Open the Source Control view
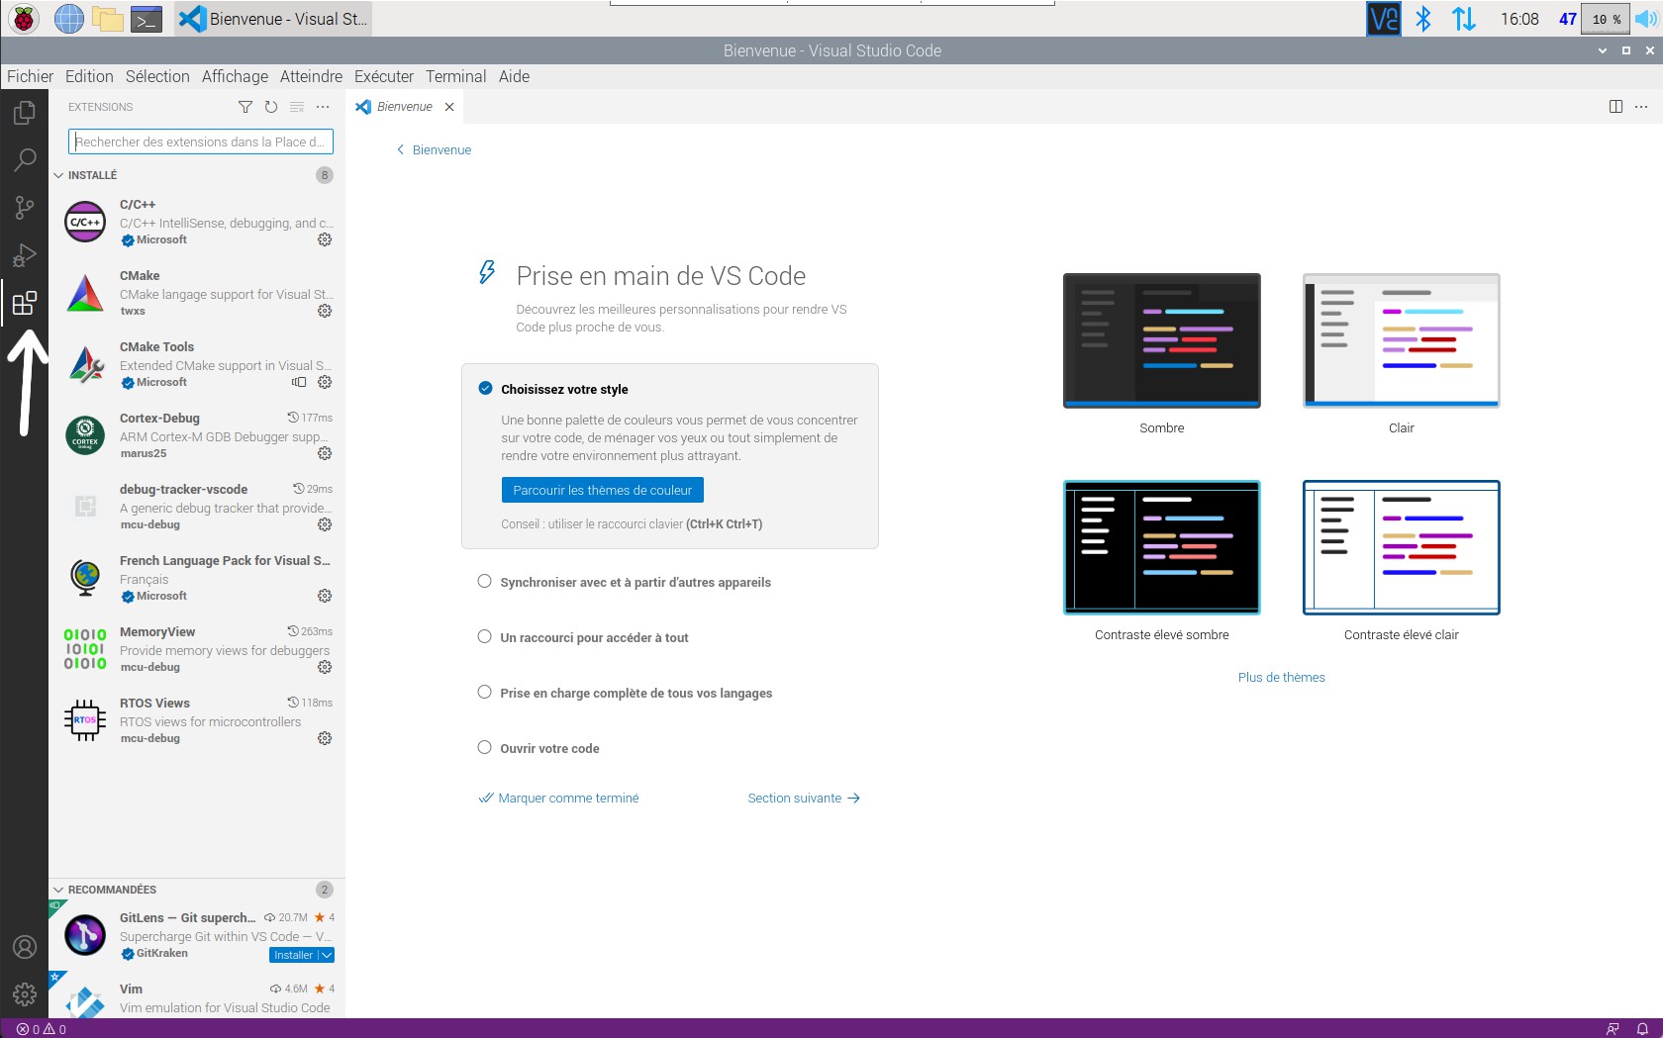 pyautogui.click(x=25, y=207)
